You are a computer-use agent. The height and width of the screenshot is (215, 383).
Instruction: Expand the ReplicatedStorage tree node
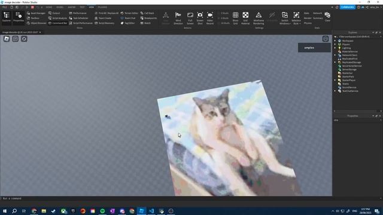pos(335,62)
